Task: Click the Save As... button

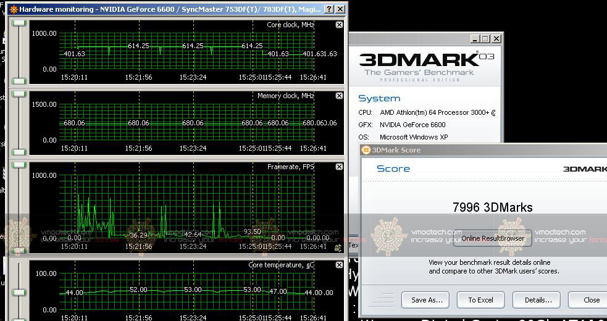Action: point(425,300)
